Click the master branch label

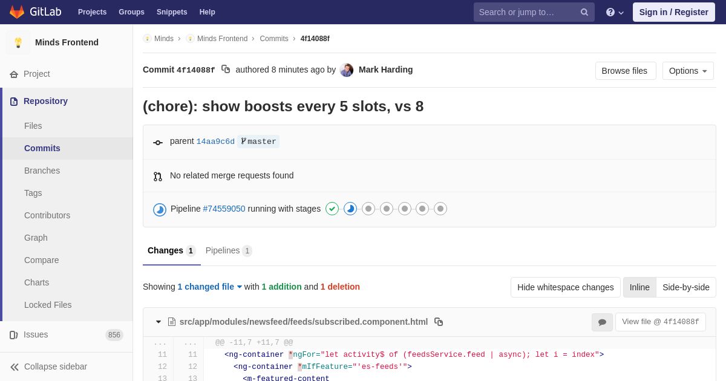click(258, 142)
